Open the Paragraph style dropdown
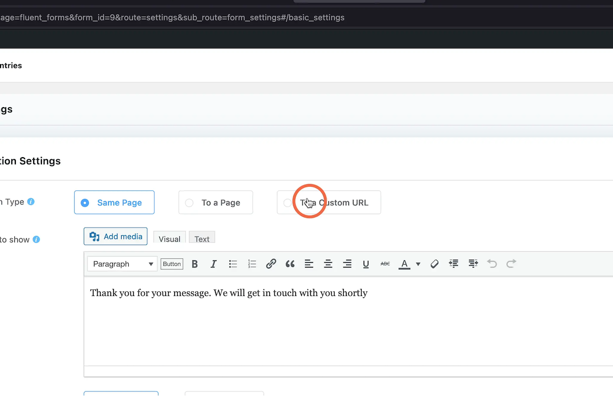Screen dimensions: 613x396 point(122,264)
